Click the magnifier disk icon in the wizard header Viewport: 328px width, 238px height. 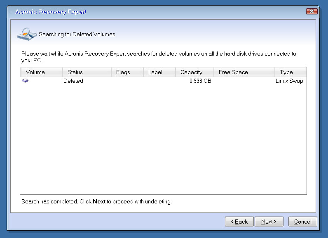(26, 33)
